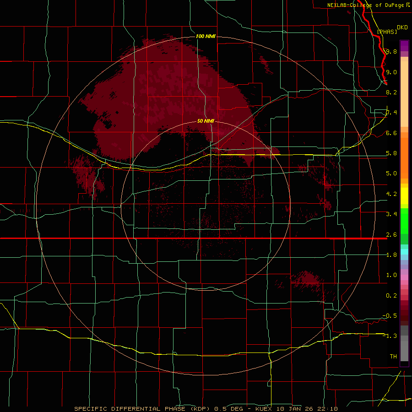Image resolution: width=412 pixels, height=412 pixels.
Task: Click SPECIFIC DIFFERENTIAL PHASE caption text
Action: [x=130, y=409]
